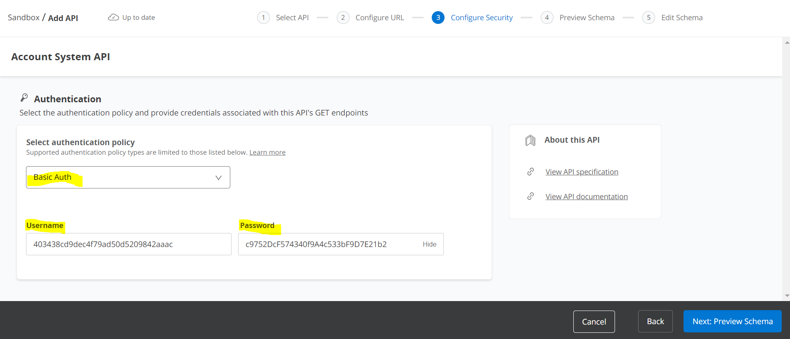Click the dropdown chevron arrow

coord(218,178)
